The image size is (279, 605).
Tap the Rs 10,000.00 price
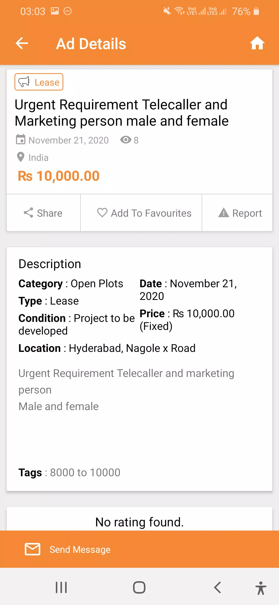click(x=59, y=176)
